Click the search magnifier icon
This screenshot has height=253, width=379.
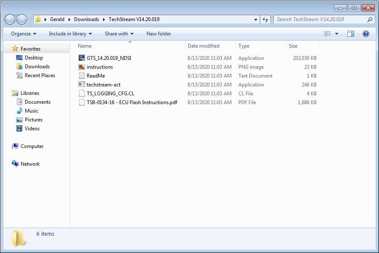coord(370,19)
